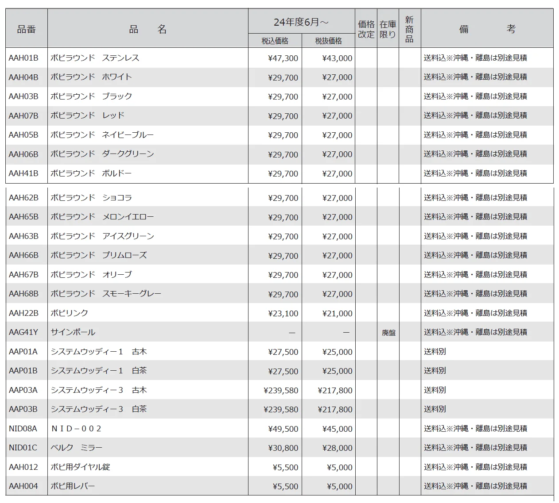Select システムウッディー1 古木 name
Viewport: 559px width, 503px height.
99,352
